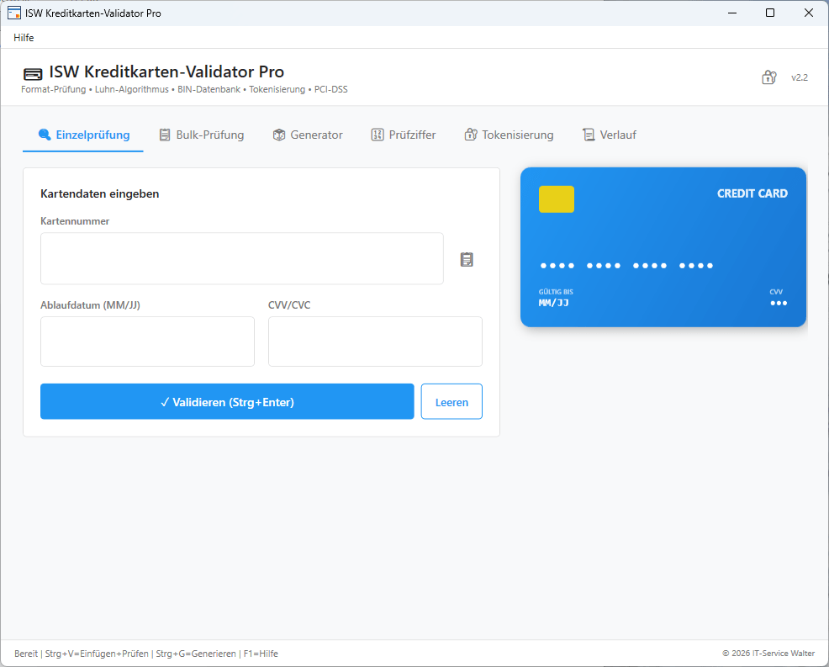Switch to the Generator tab

tap(308, 135)
